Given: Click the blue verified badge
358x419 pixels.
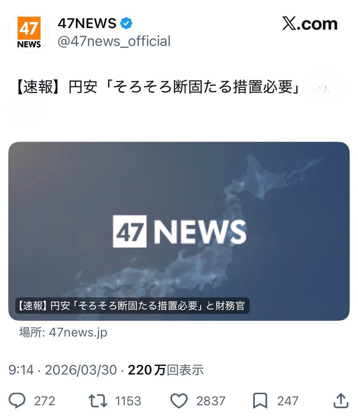Looking at the screenshot, I should (x=126, y=23).
